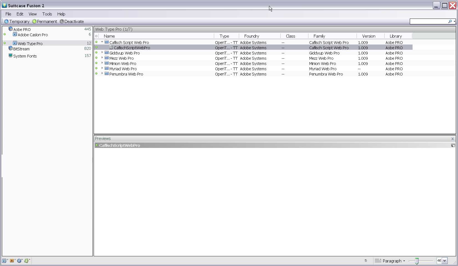Sort by the Class column header

pos(294,36)
